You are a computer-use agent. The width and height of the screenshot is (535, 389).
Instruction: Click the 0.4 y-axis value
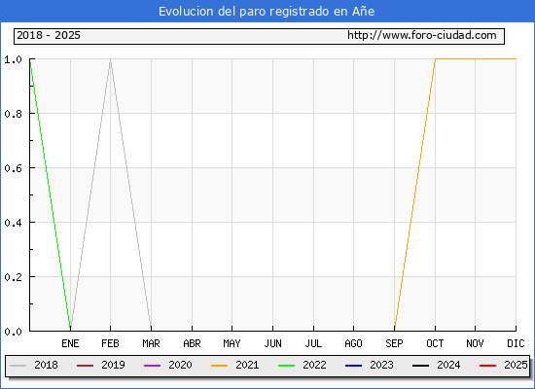click(x=13, y=223)
